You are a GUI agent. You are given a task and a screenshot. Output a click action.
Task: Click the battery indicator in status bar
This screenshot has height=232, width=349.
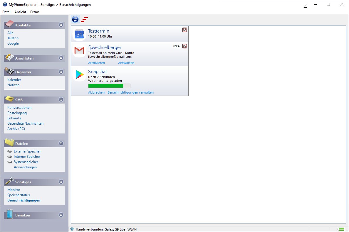pos(341,229)
